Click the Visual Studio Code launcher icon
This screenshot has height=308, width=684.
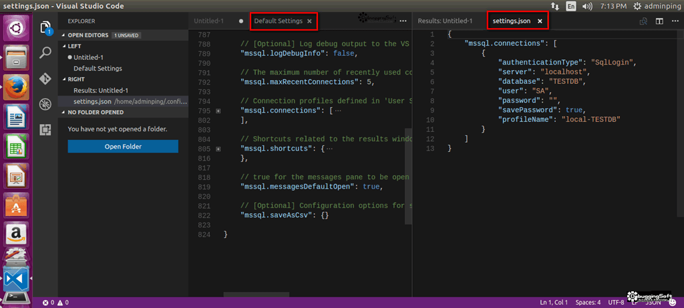[16, 279]
